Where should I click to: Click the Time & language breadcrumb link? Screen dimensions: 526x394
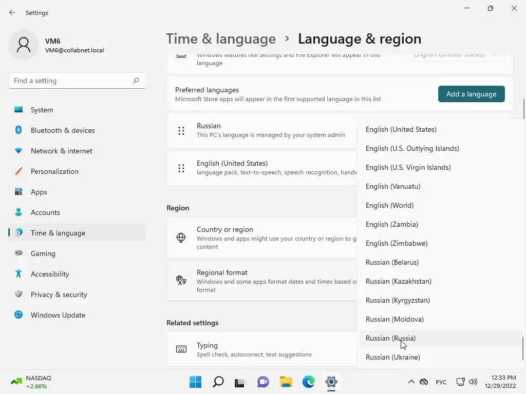coord(221,39)
